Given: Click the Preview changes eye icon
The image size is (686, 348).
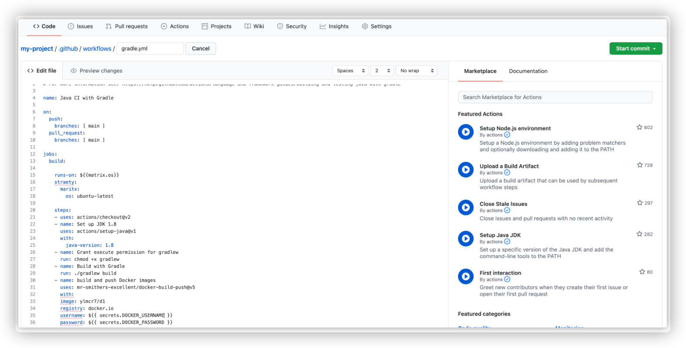Looking at the screenshot, I should pos(74,71).
